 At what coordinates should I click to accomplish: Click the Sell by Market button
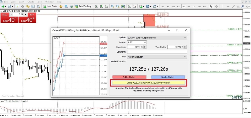(129, 77)
